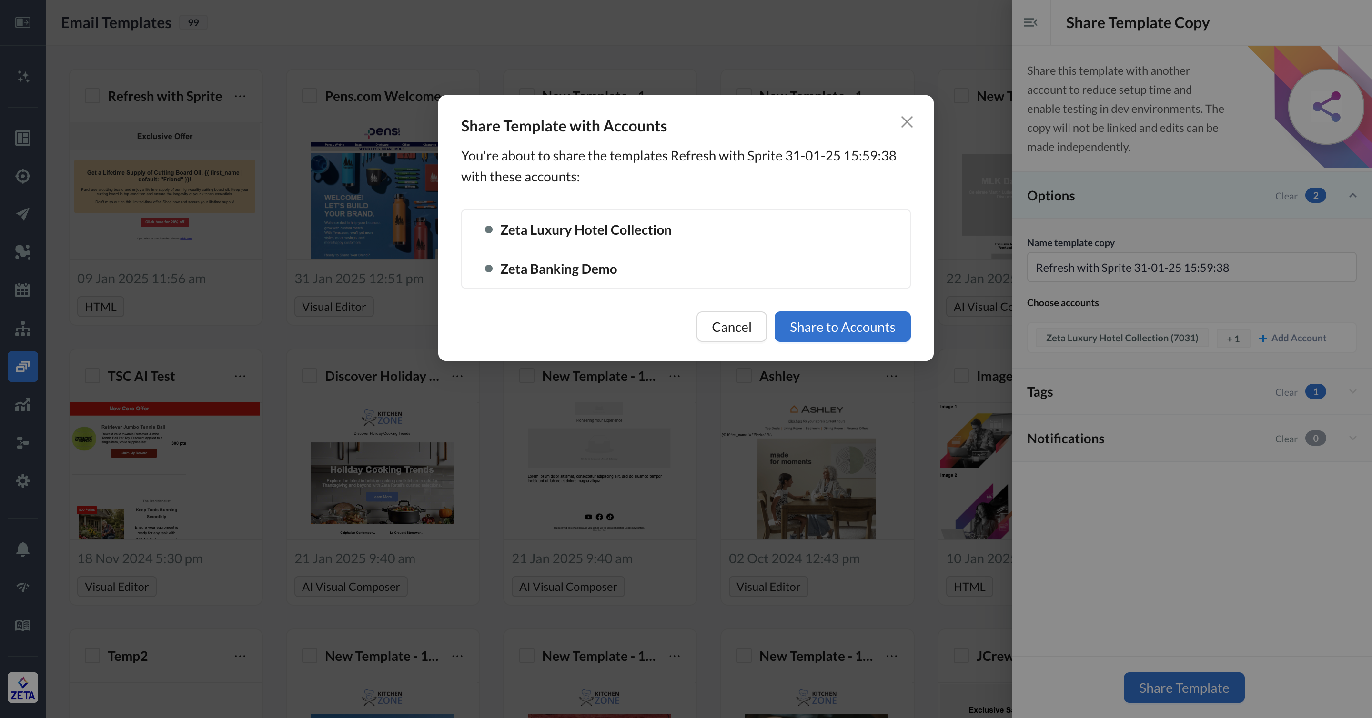Open more options for Ashley template

coord(892,376)
